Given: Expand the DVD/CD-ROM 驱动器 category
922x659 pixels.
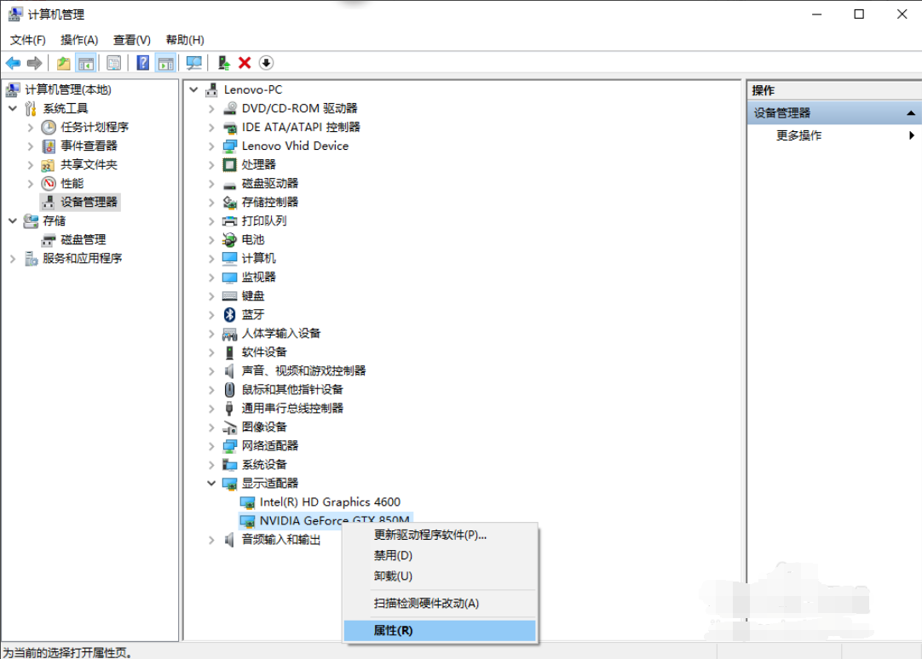Looking at the screenshot, I should (x=211, y=108).
